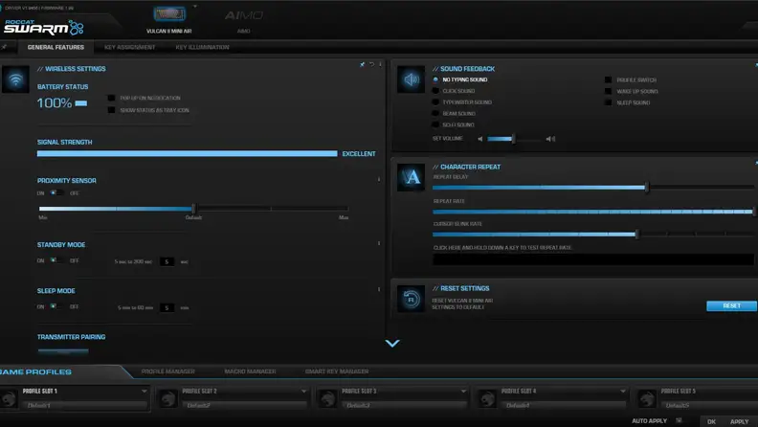The height and width of the screenshot is (427, 758).
Task: Click the Profile Slot 3 Roccat icon
Action: tap(327, 399)
